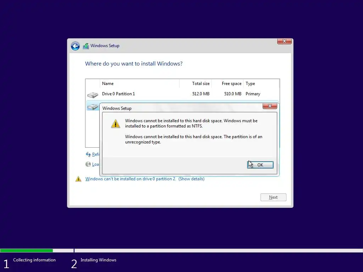Go back using the blue arrow button
The image size is (363, 272).
click(75, 46)
